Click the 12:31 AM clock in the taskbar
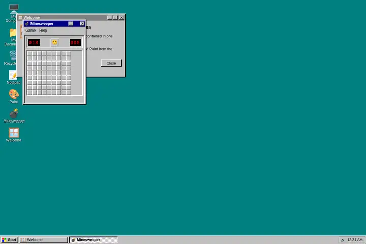The height and width of the screenshot is (244, 366). [355, 240]
